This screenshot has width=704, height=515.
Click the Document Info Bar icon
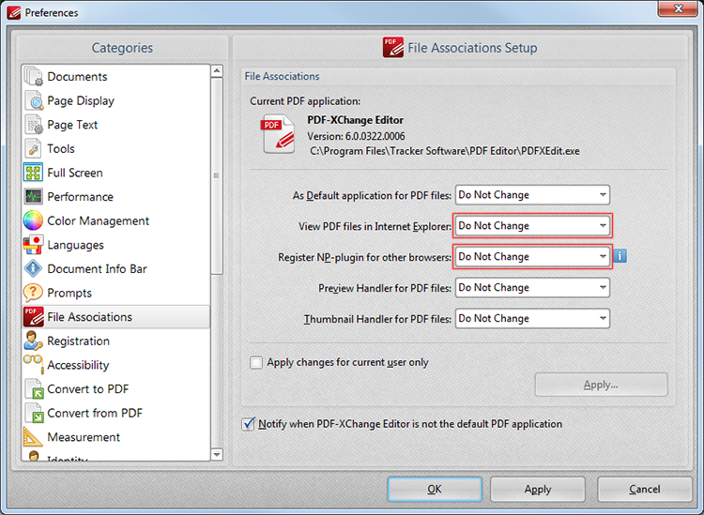pyautogui.click(x=33, y=268)
